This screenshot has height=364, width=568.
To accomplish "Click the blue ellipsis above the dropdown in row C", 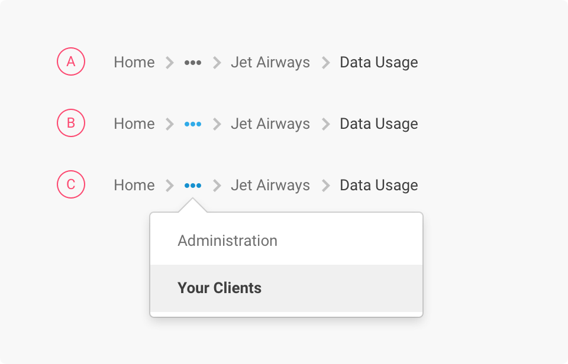I will [x=193, y=186].
